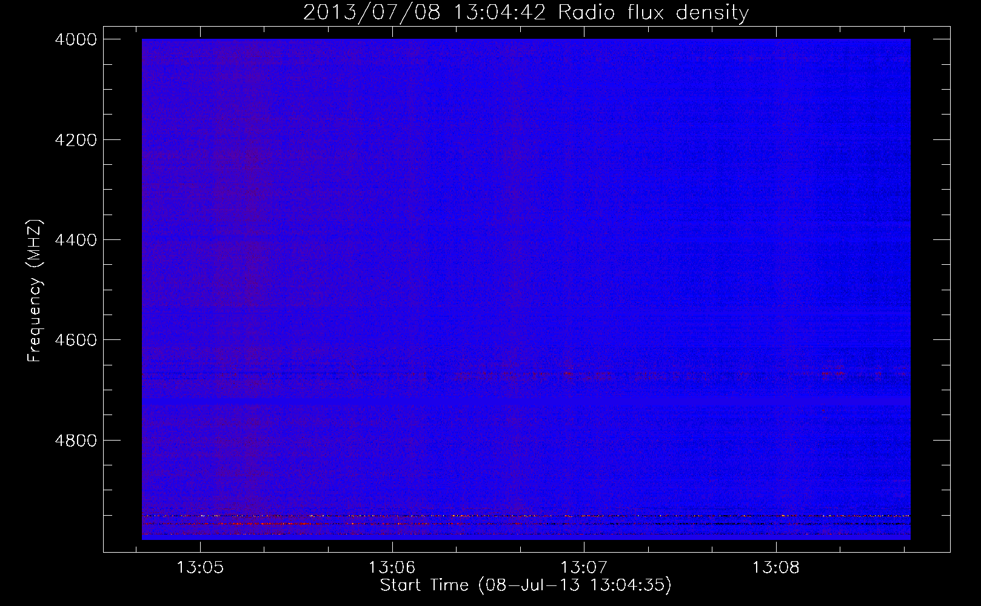Click the 13:07 time tick label
981x606 pixels.
click(x=584, y=568)
